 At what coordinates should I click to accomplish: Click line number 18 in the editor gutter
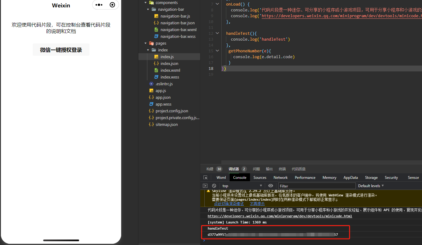coord(211,68)
